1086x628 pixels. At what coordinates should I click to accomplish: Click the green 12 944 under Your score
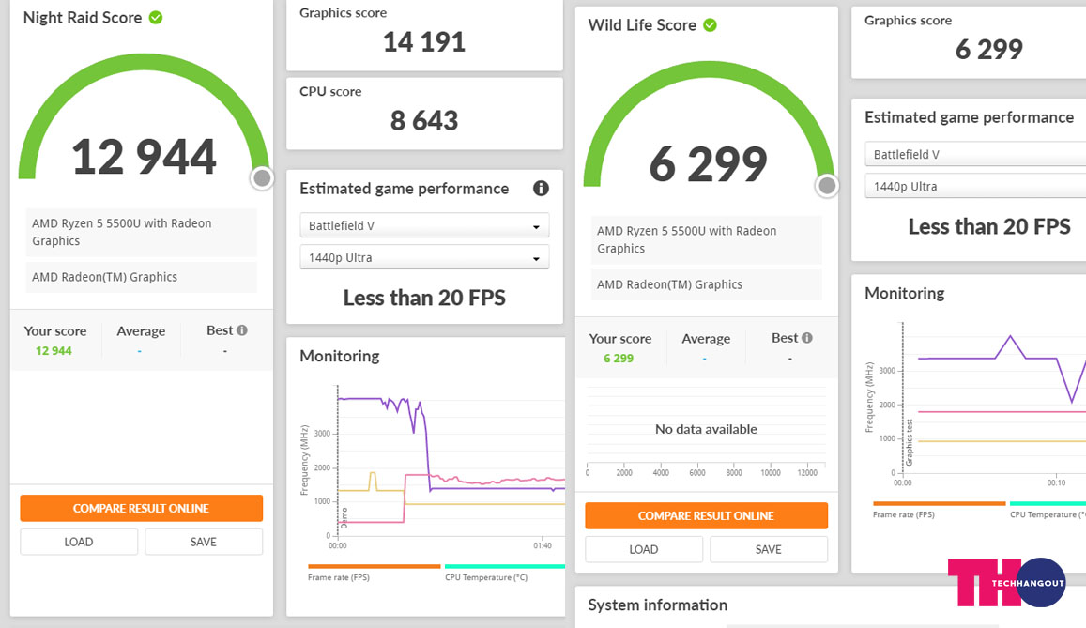click(54, 351)
